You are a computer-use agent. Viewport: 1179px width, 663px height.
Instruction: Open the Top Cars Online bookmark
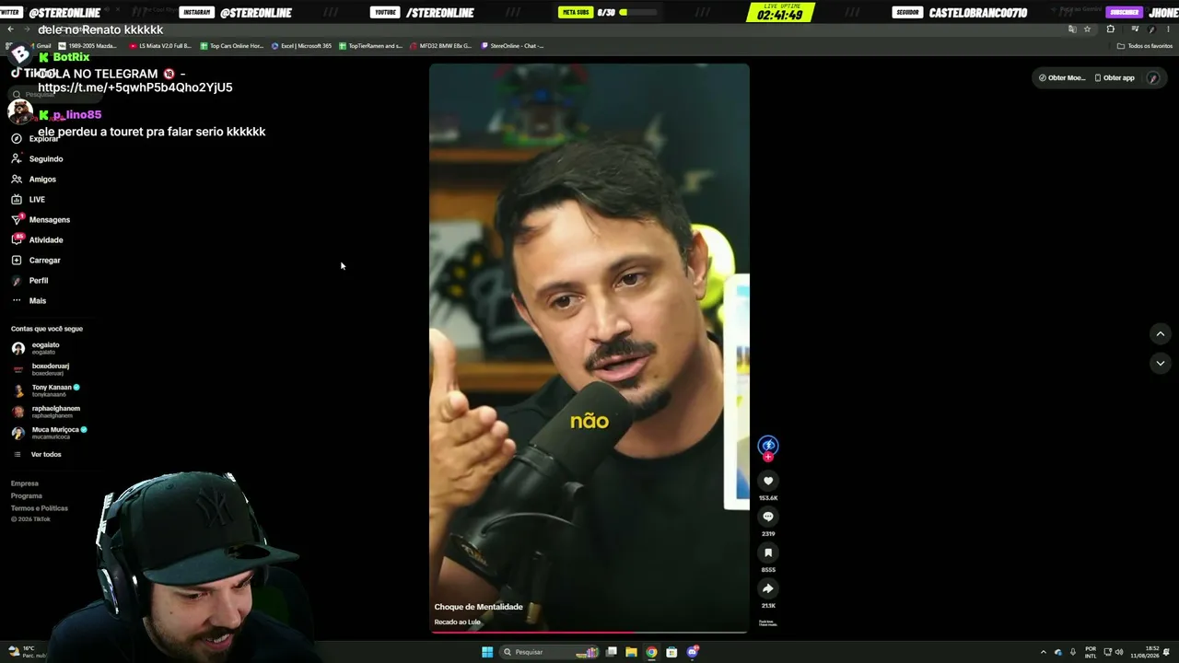(x=232, y=46)
